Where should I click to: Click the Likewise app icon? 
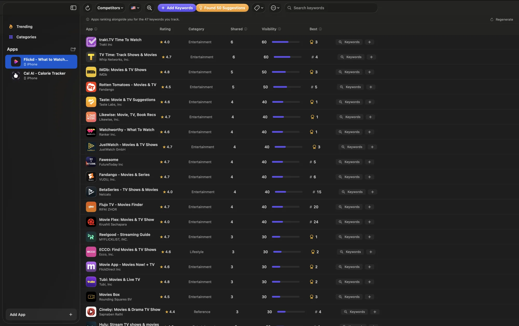click(x=91, y=117)
